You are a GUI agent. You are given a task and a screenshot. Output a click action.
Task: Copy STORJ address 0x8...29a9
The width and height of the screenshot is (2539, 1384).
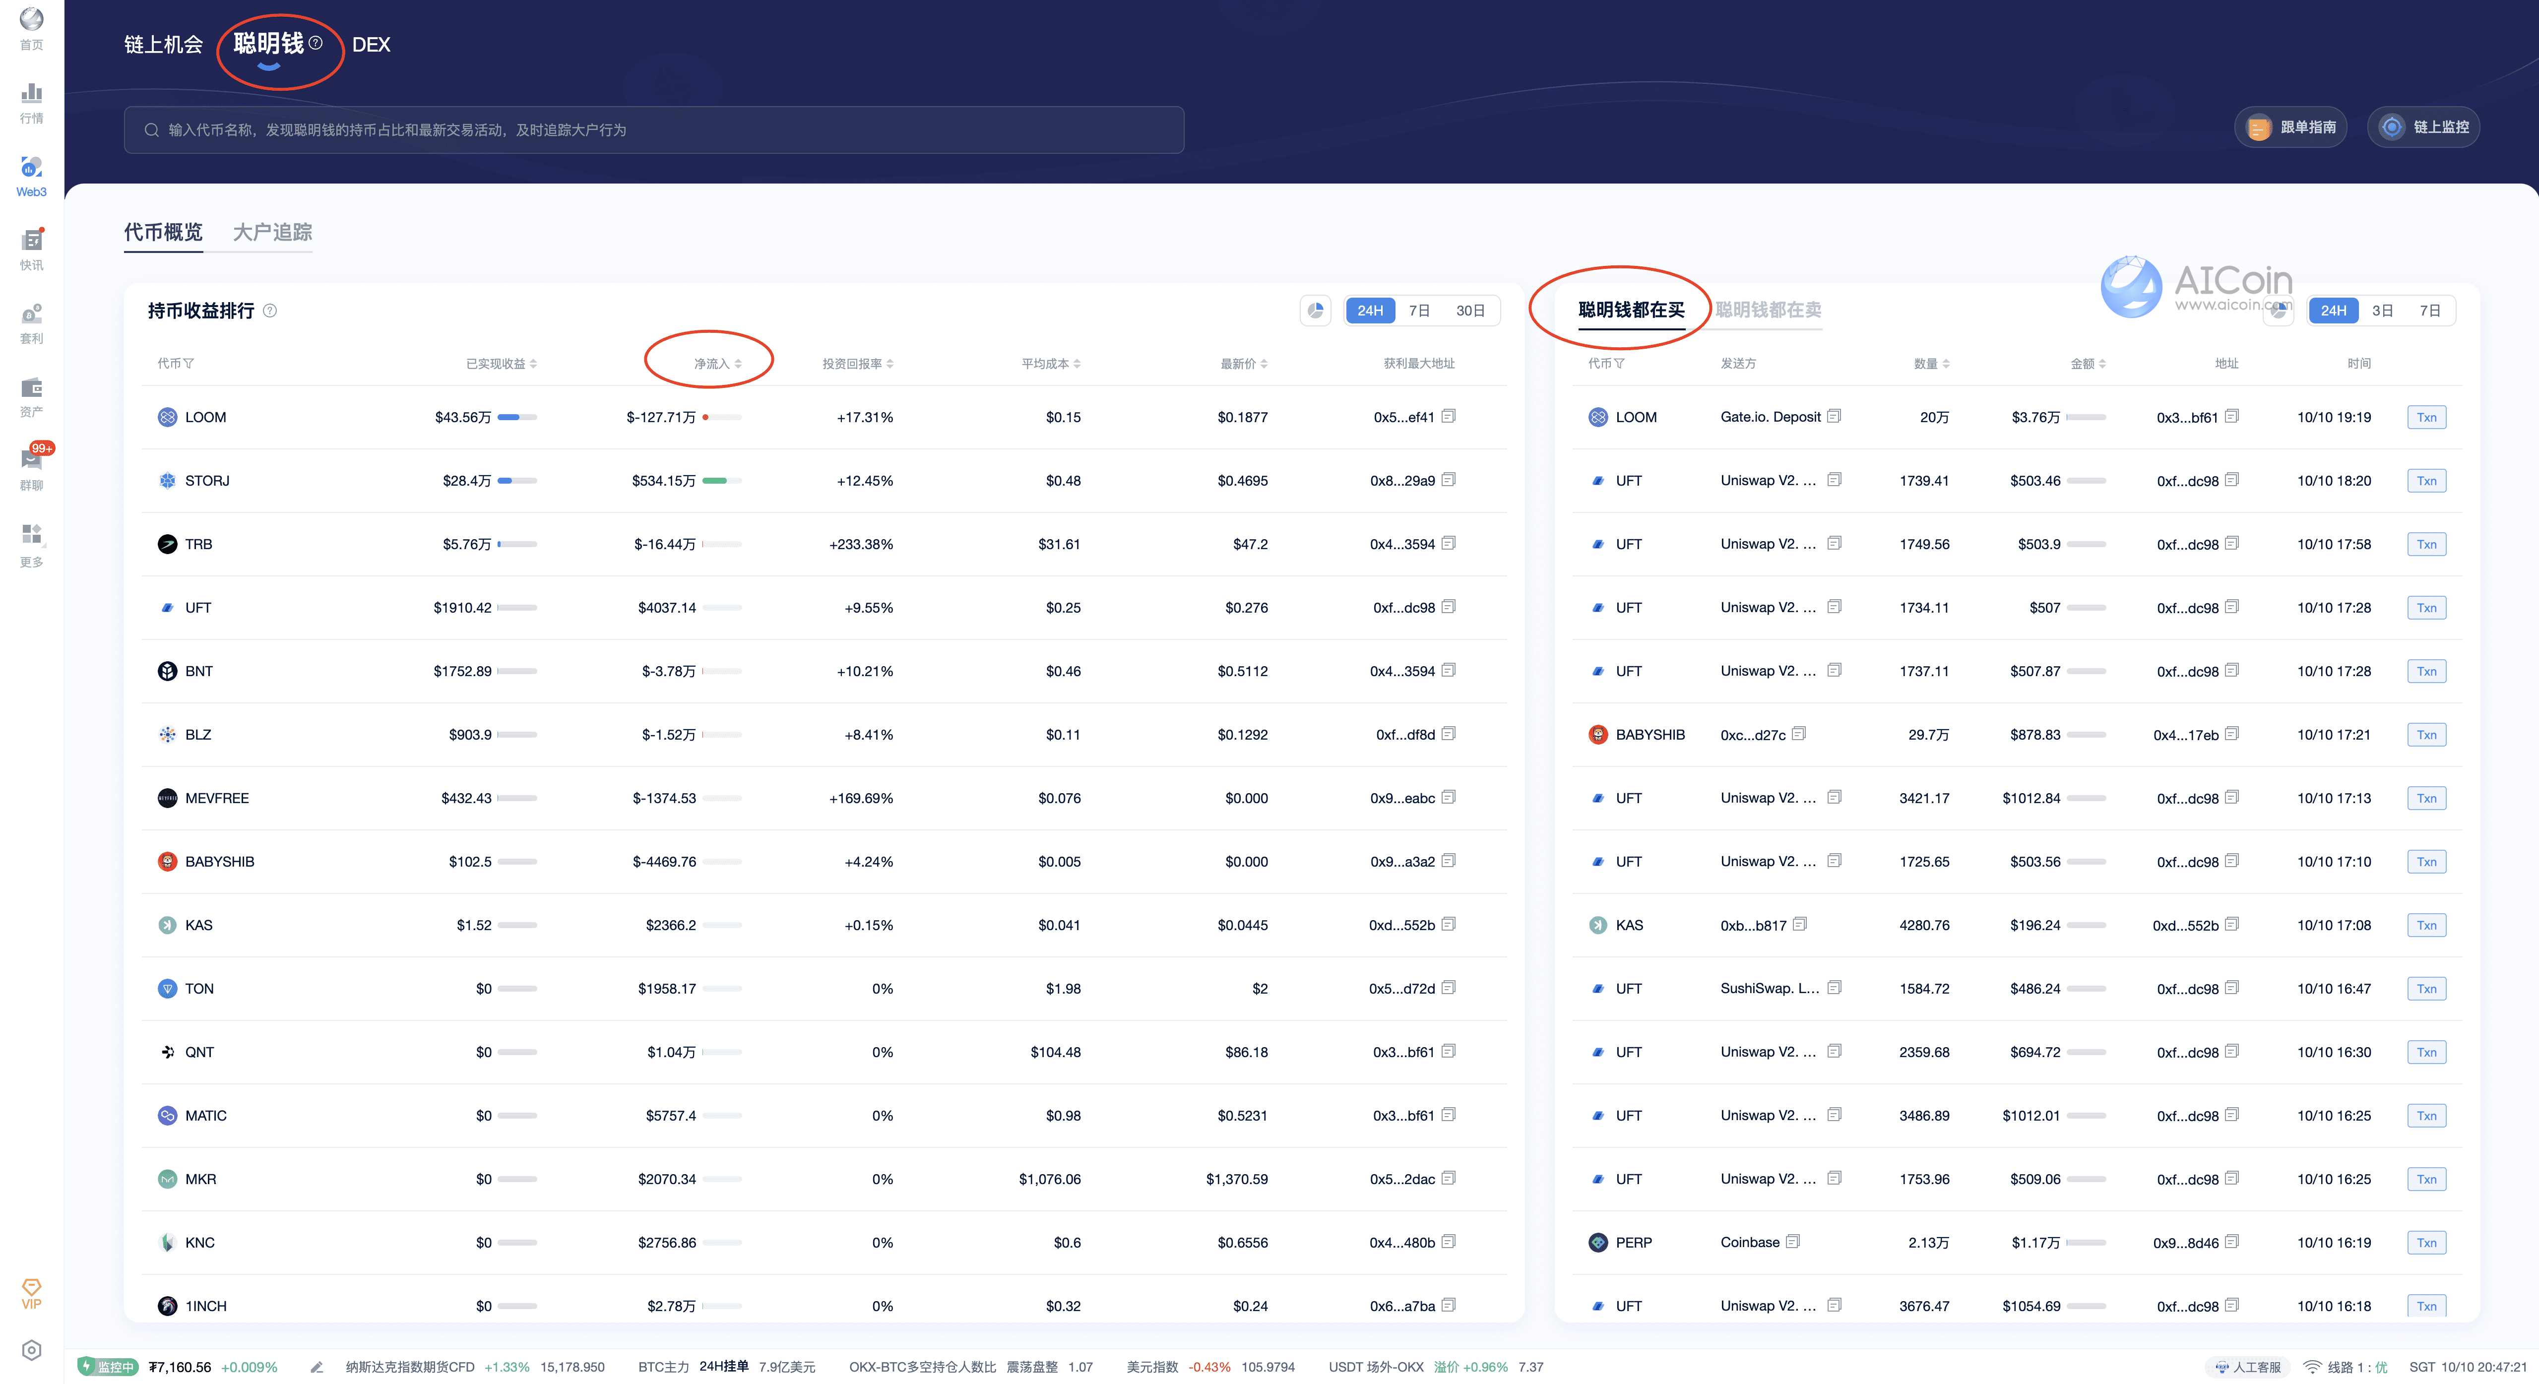coord(1449,480)
